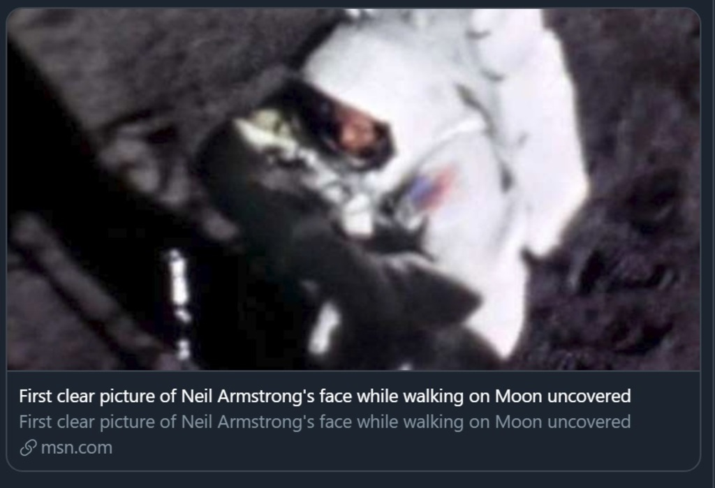Click the chain link icon beside msn.com

tap(28, 448)
